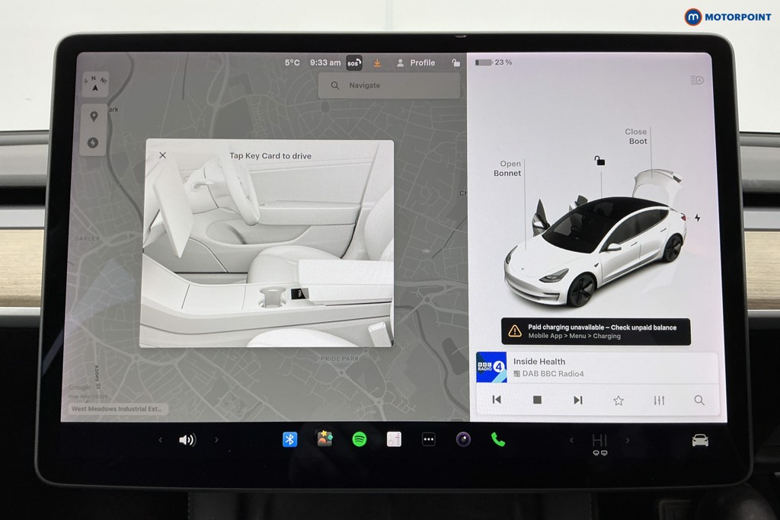Show charging stations via map lightning icon
Screen dimensions: 780x520
pos(92,142)
